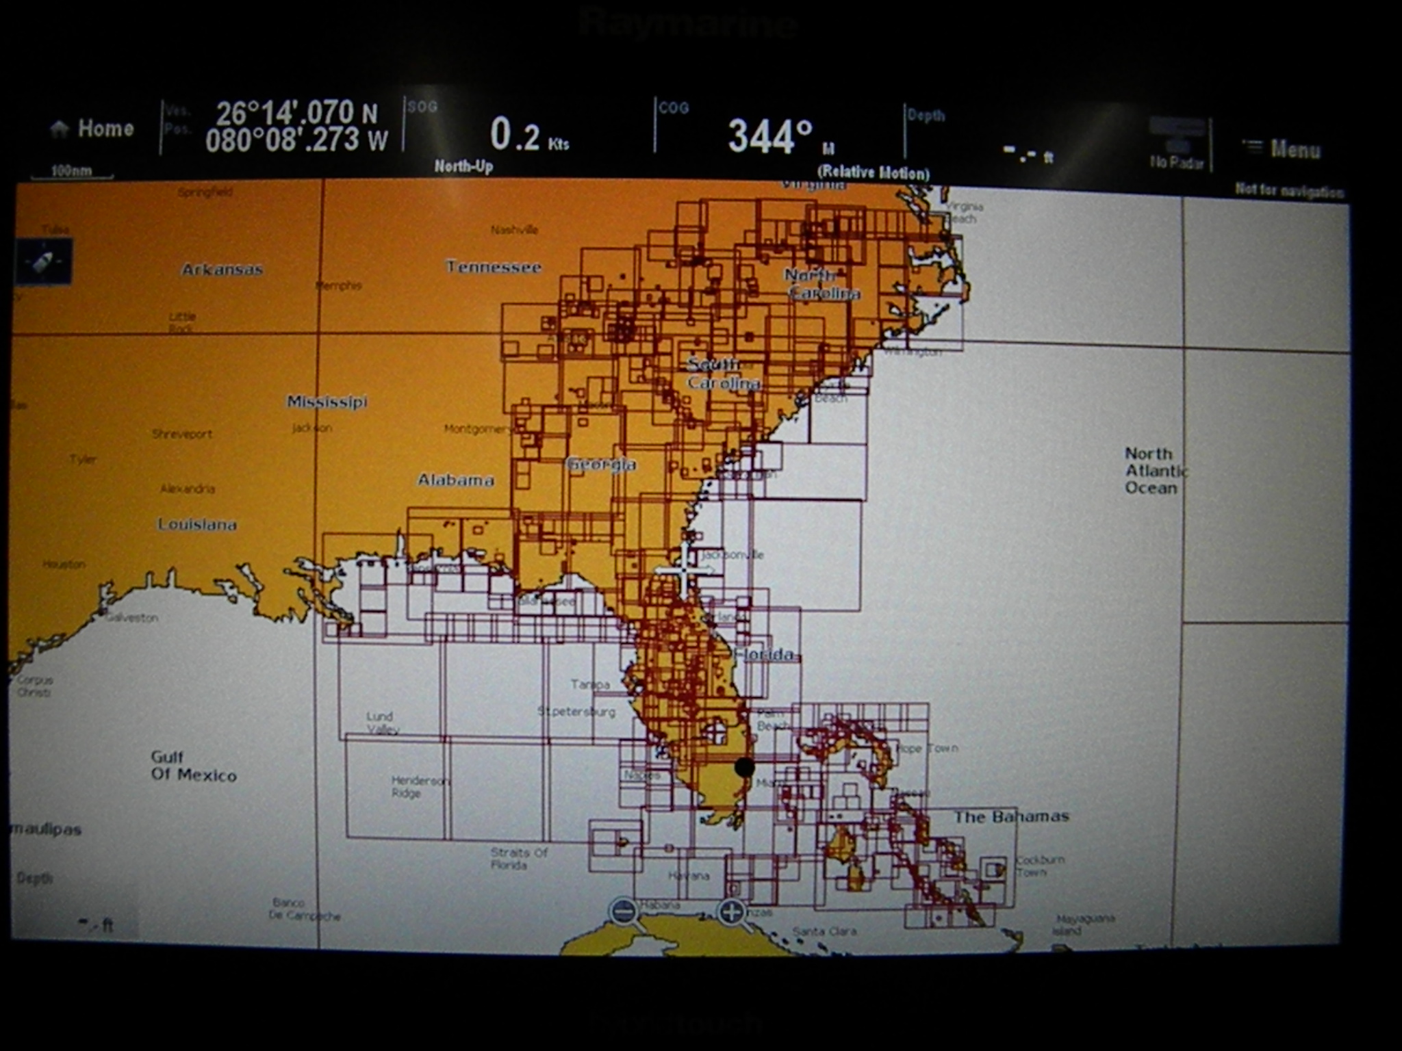Tap the Tampa city label
Viewport: 1402px width, 1051px height.
tap(590, 684)
